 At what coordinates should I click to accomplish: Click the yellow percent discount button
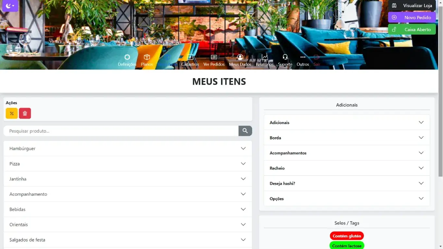[x=12, y=113]
